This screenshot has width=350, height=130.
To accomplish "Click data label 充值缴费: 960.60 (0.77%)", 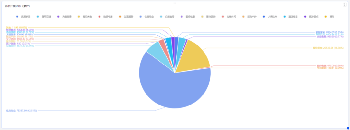I will point(330,37).
